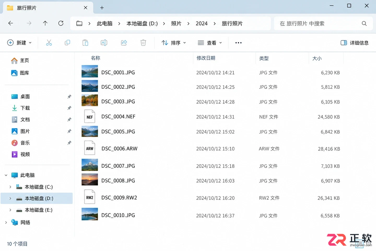Select file name DSC_0010.JPG
This screenshot has width=376, height=251.
click(118, 215)
